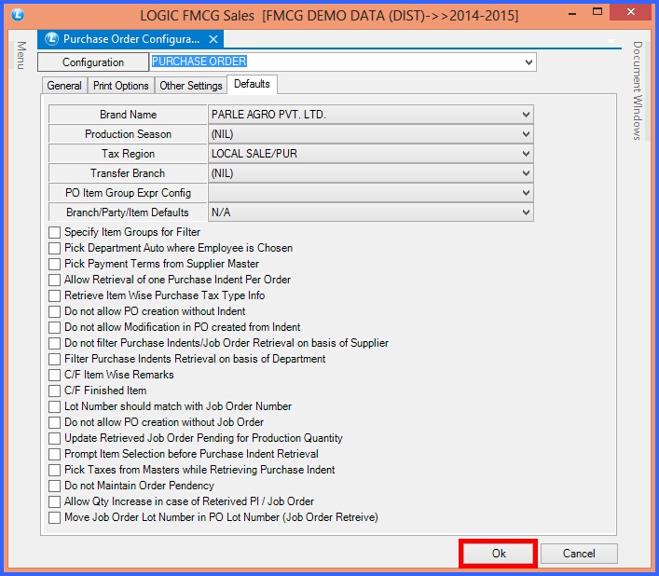659x576 pixels.
Task: Click the Production Season label
Action: [x=128, y=134]
